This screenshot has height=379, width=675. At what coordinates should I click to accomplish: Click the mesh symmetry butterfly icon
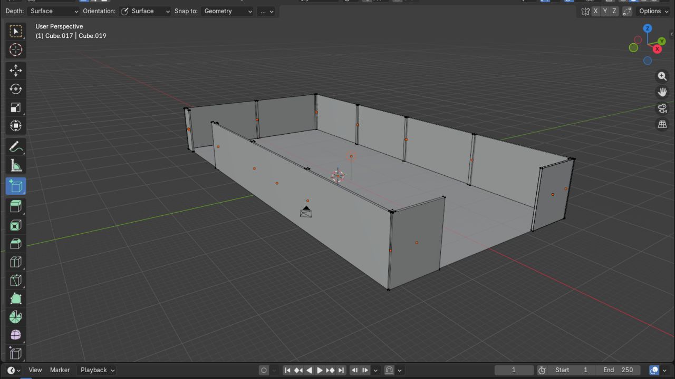pos(585,11)
